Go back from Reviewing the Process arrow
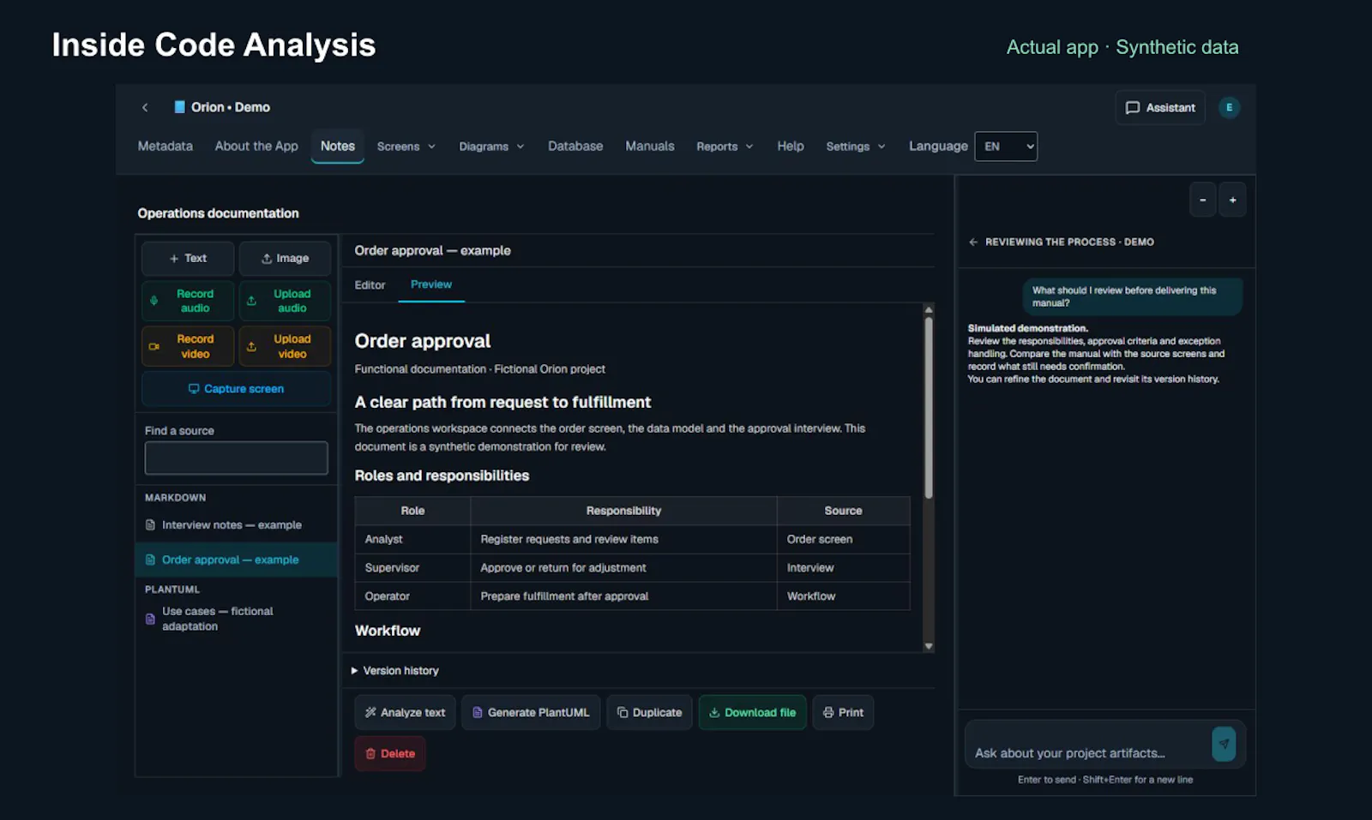The image size is (1372, 820). coord(973,242)
